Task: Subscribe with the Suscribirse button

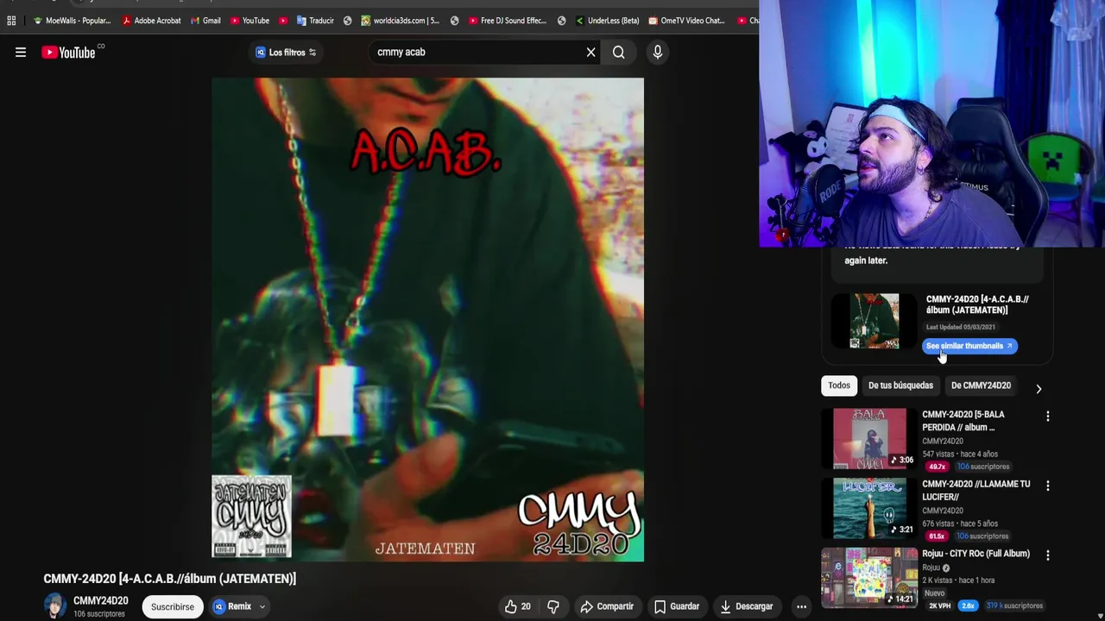Action: pos(173,606)
